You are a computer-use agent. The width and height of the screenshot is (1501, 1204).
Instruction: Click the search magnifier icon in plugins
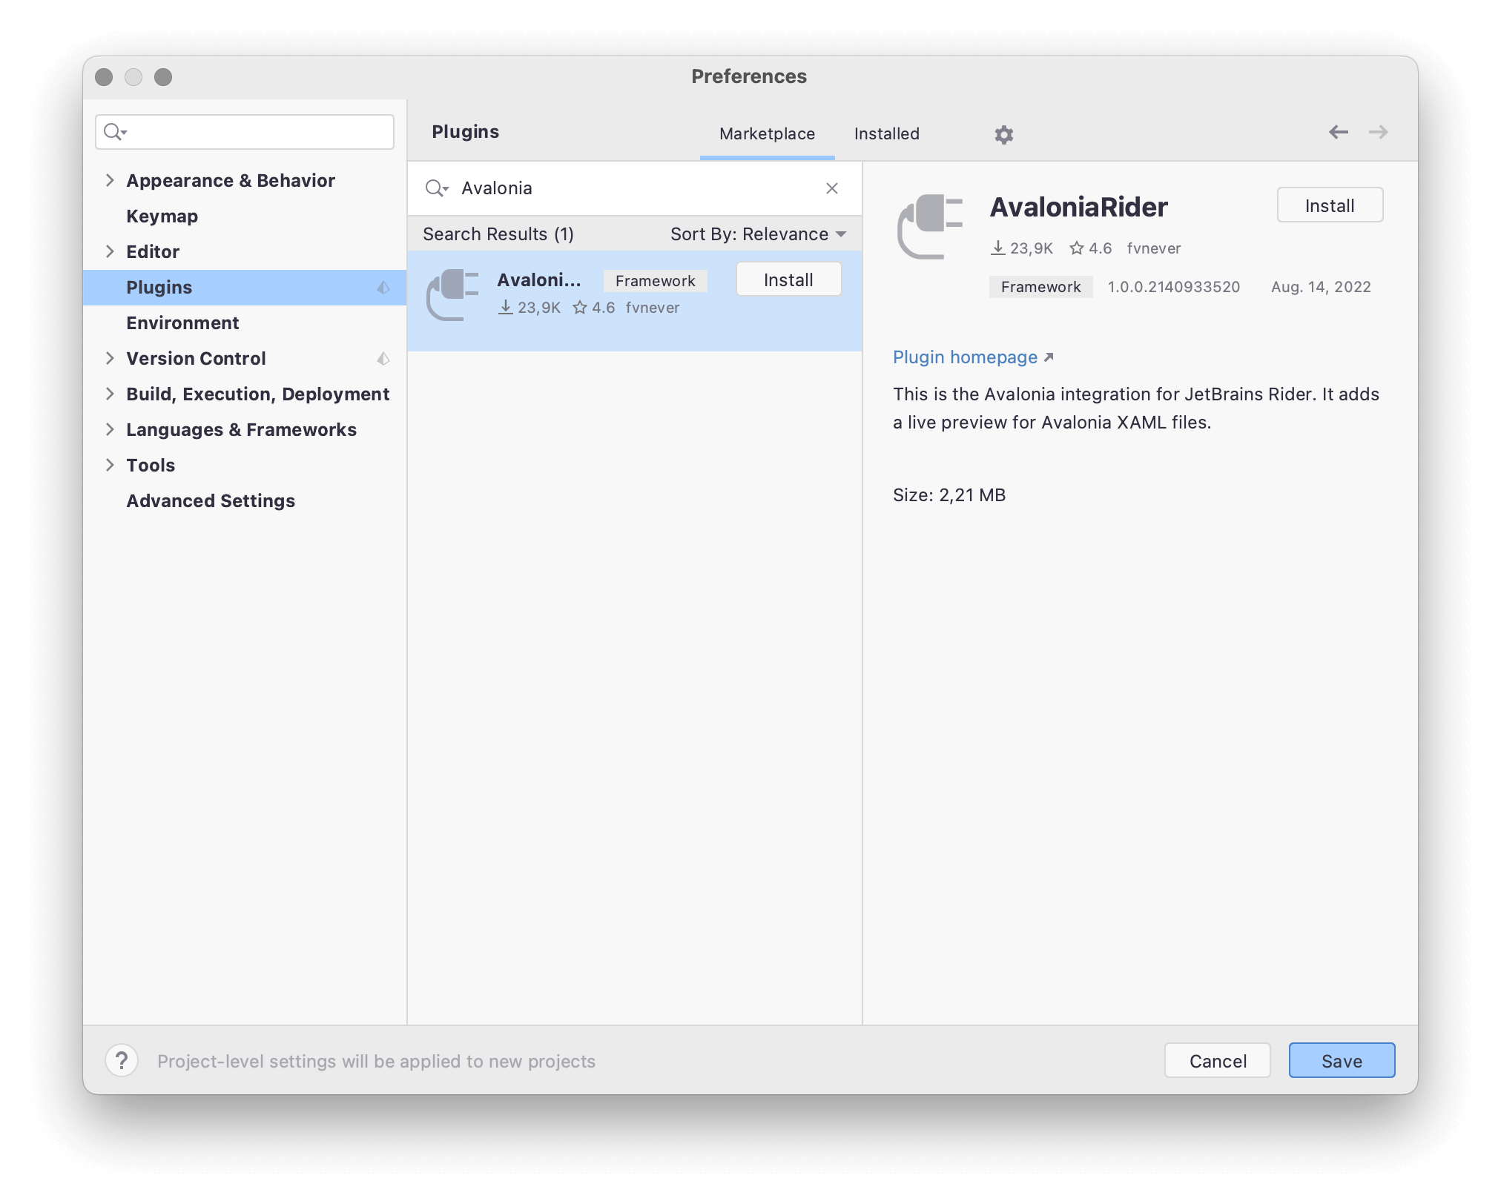[435, 187]
